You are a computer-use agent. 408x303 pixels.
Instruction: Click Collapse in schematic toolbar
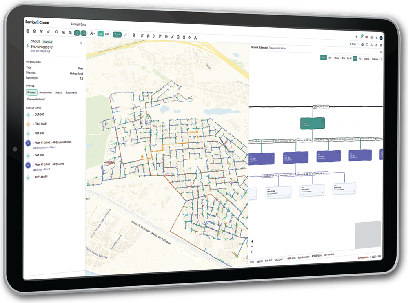[x=375, y=59]
